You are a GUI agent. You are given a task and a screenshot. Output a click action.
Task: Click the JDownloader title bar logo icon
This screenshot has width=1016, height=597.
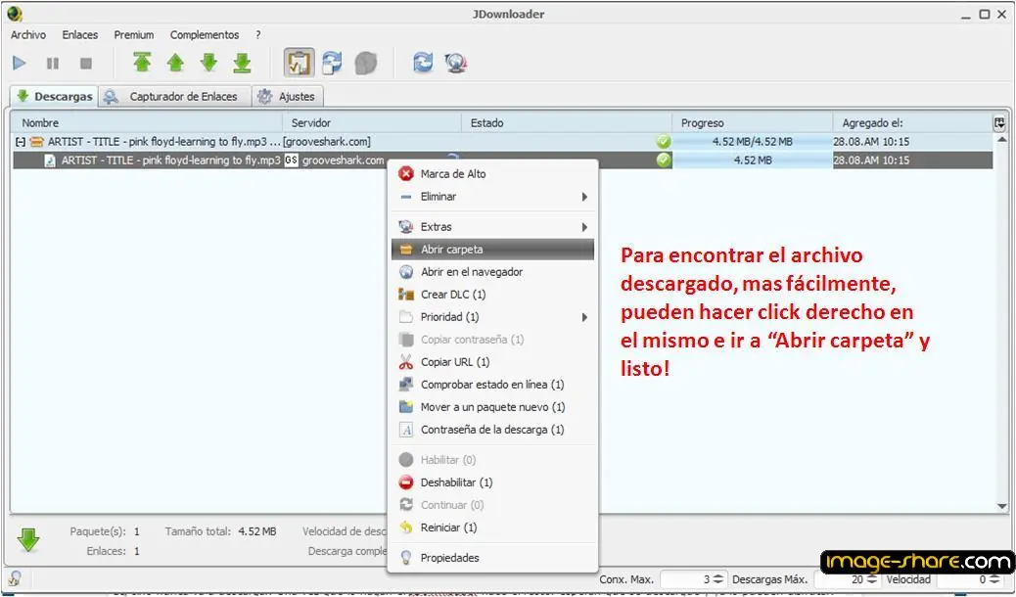[15, 14]
